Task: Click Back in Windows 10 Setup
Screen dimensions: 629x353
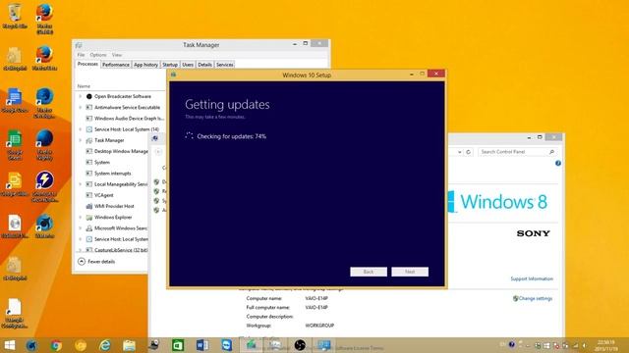Action: point(369,272)
